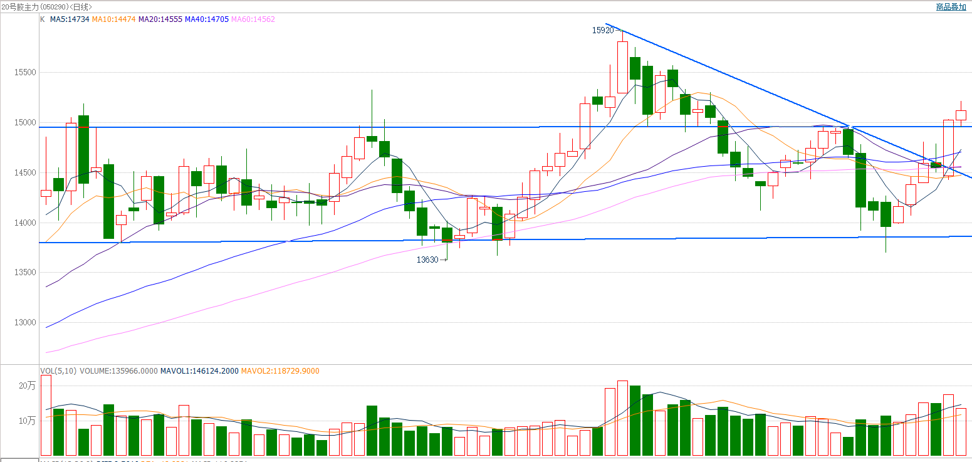Select the candlestick peaking at 15920
The width and height of the screenshot is (972, 462).
tap(622, 67)
